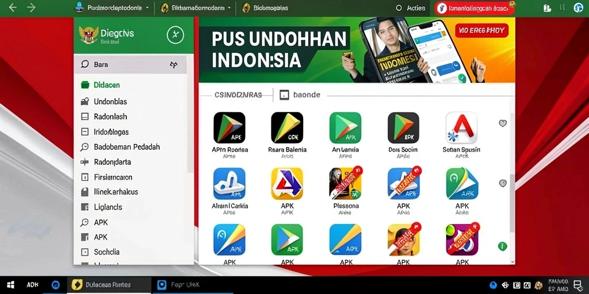This screenshot has width=589, height=294.
Task: Click the main panel vertical scrollbar
Action: pyautogui.click(x=511, y=203)
